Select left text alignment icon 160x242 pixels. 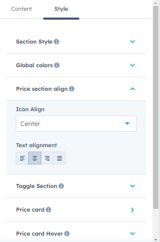coord(22,158)
